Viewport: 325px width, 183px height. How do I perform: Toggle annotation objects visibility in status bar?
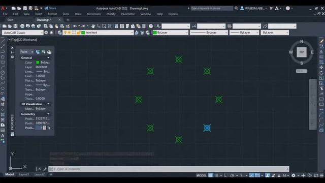[268, 175]
